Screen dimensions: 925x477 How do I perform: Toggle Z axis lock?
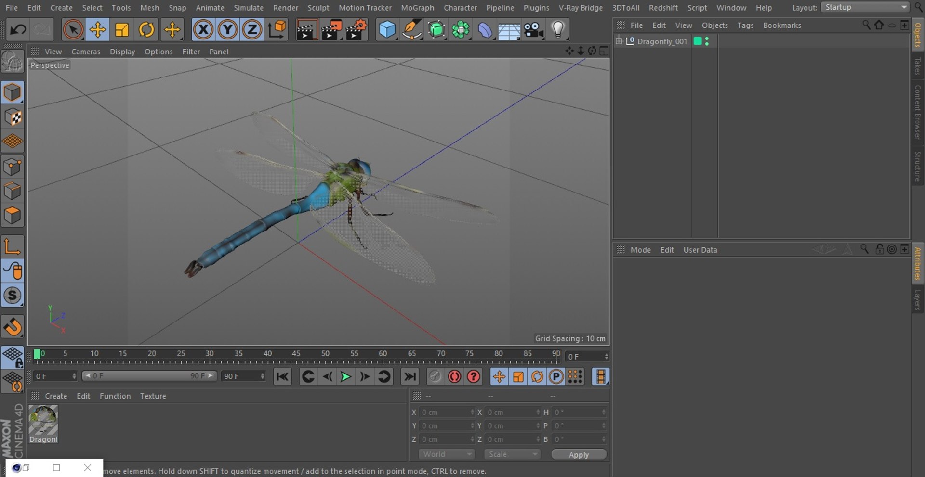coord(252,30)
